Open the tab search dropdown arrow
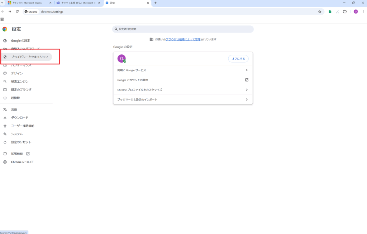 pyautogui.click(x=3, y=3)
